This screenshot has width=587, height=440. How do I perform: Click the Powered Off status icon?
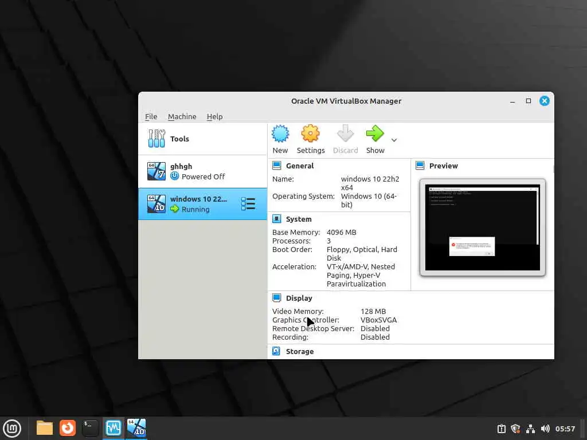point(174,176)
